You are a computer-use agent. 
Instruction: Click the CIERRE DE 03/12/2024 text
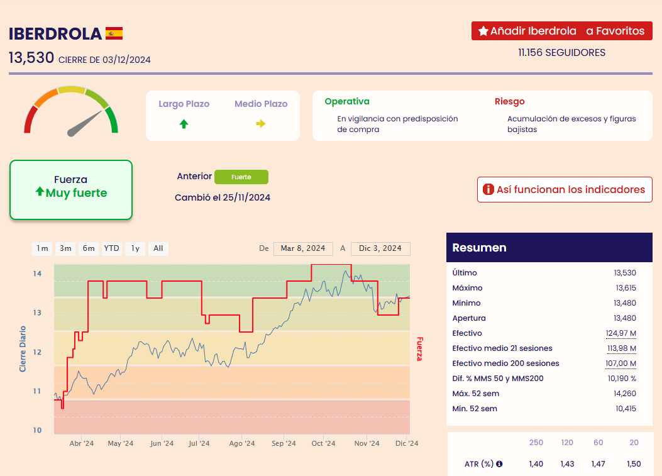(104, 60)
